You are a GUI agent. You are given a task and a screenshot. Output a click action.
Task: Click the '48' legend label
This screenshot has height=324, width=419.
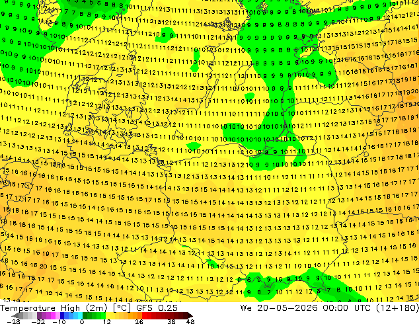[x=190, y=321]
